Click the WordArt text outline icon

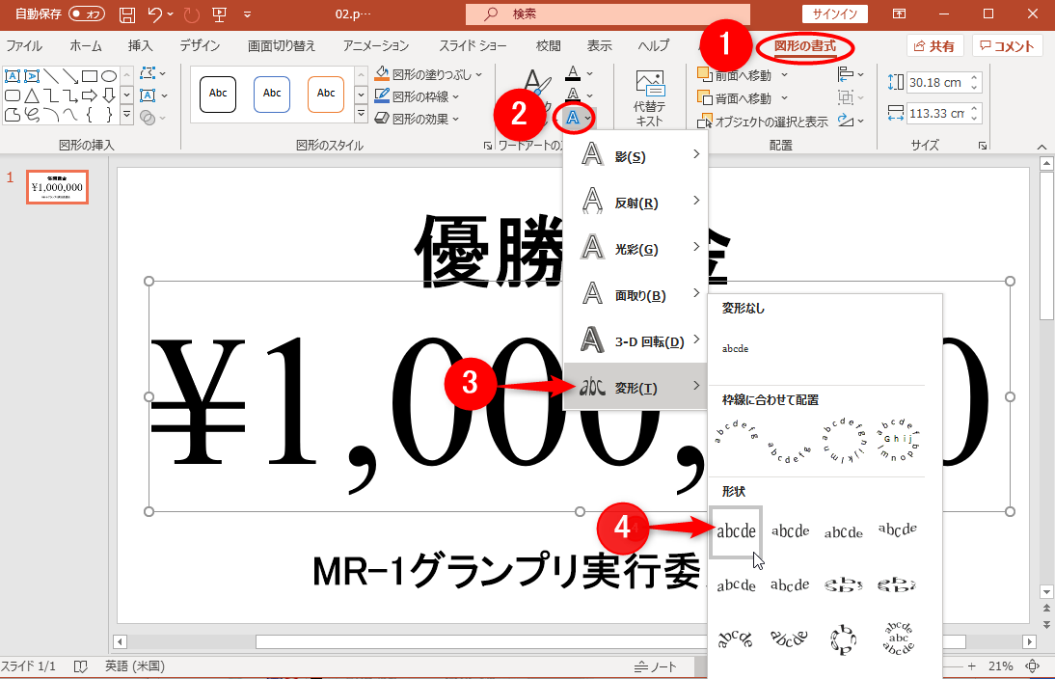[573, 95]
